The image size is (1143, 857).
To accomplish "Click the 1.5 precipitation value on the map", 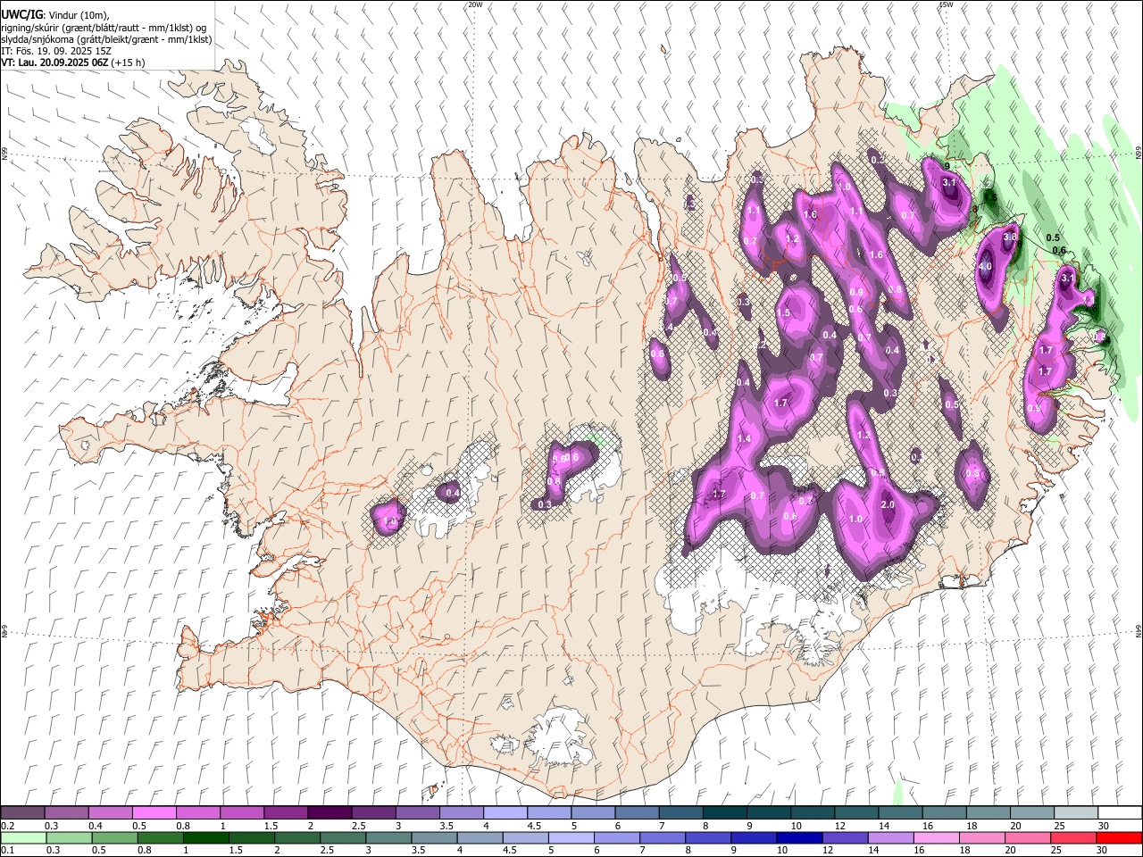I will (783, 313).
